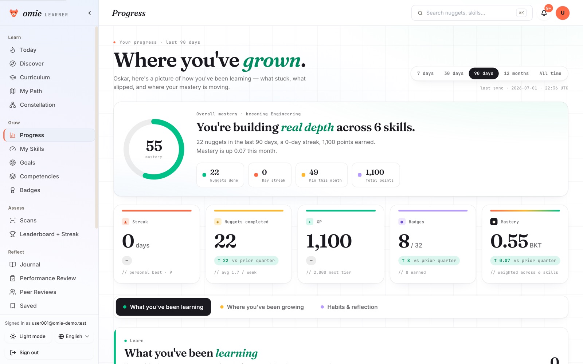The height and width of the screenshot is (364, 583).
Task: Toggle Light mode theme switch
Action: click(x=28, y=336)
